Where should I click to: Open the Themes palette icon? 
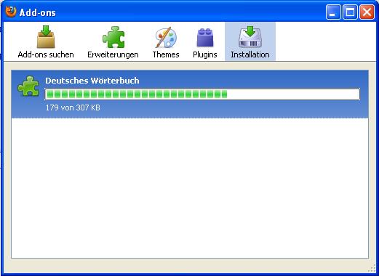click(x=166, y=38)
